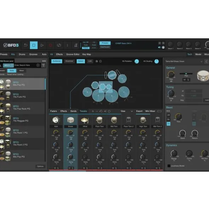Viewport: 209px width, 210px height.
Task: Toggle the Link button
Action: click(x=90, y=61)
